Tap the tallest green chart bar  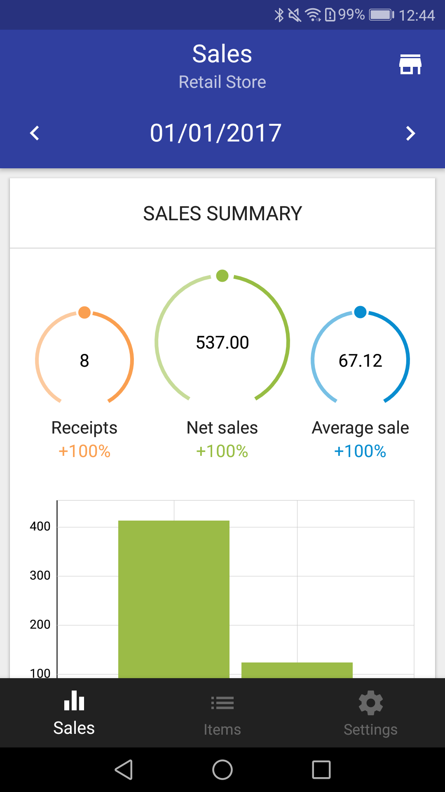(x=174, y=598)
